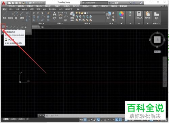Image resolution: width=169 pixels, height=123 pixels.
Task: Click the 北 north label on ViewCube
Action: [157, 33]
